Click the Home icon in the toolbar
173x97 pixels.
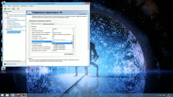[18, 9]
